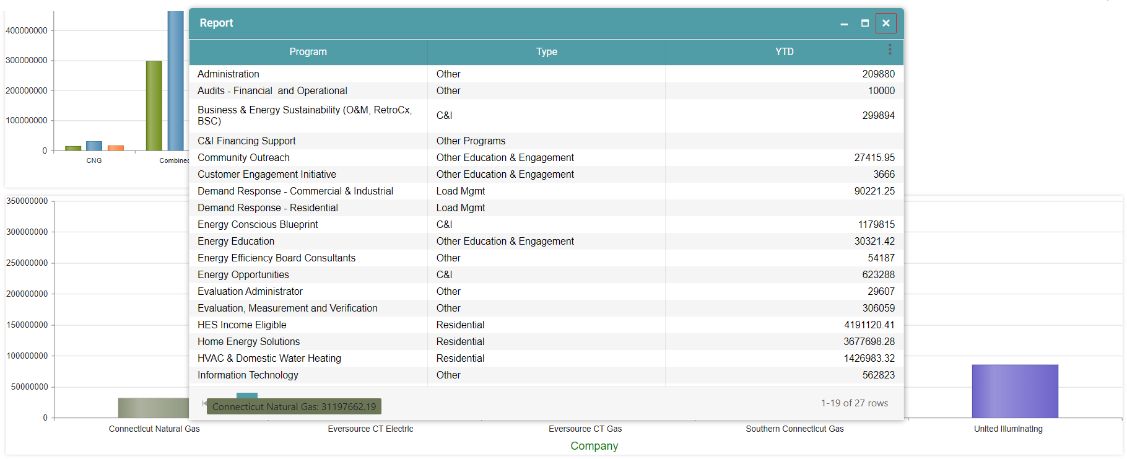
Task: Sort table by YTD column header
Action: pos(784,52)
